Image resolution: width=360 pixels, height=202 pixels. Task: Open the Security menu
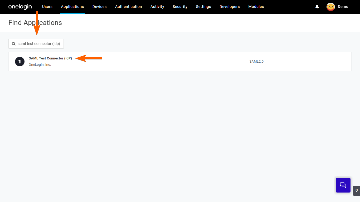(x=180, y=7)
